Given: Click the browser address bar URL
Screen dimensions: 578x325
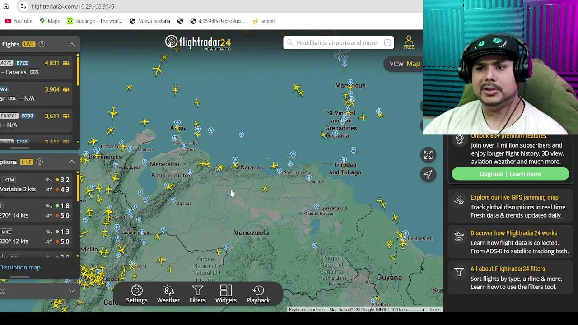Looking at the screenshot, I should click(73, 6).
